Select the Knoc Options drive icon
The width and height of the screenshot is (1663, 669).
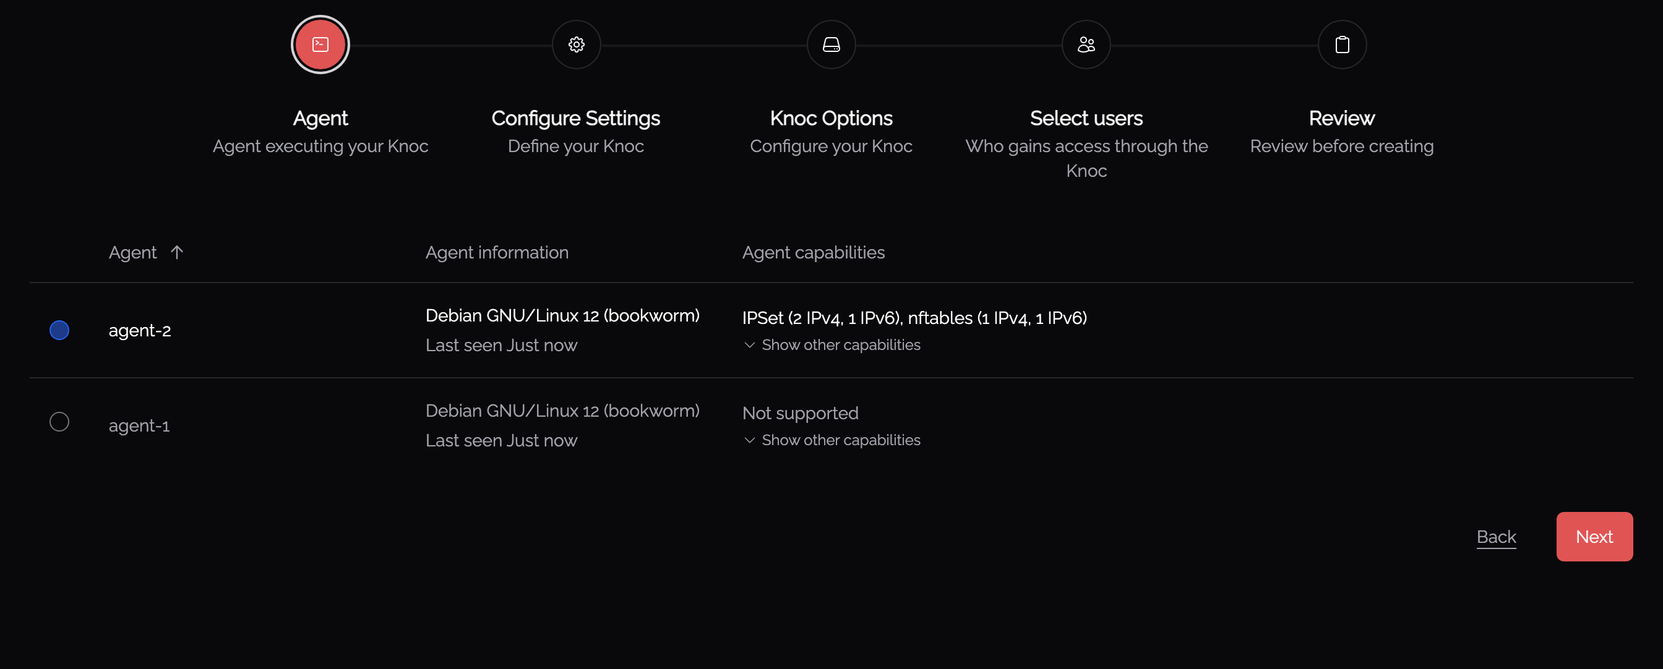(x=831, y=45)
